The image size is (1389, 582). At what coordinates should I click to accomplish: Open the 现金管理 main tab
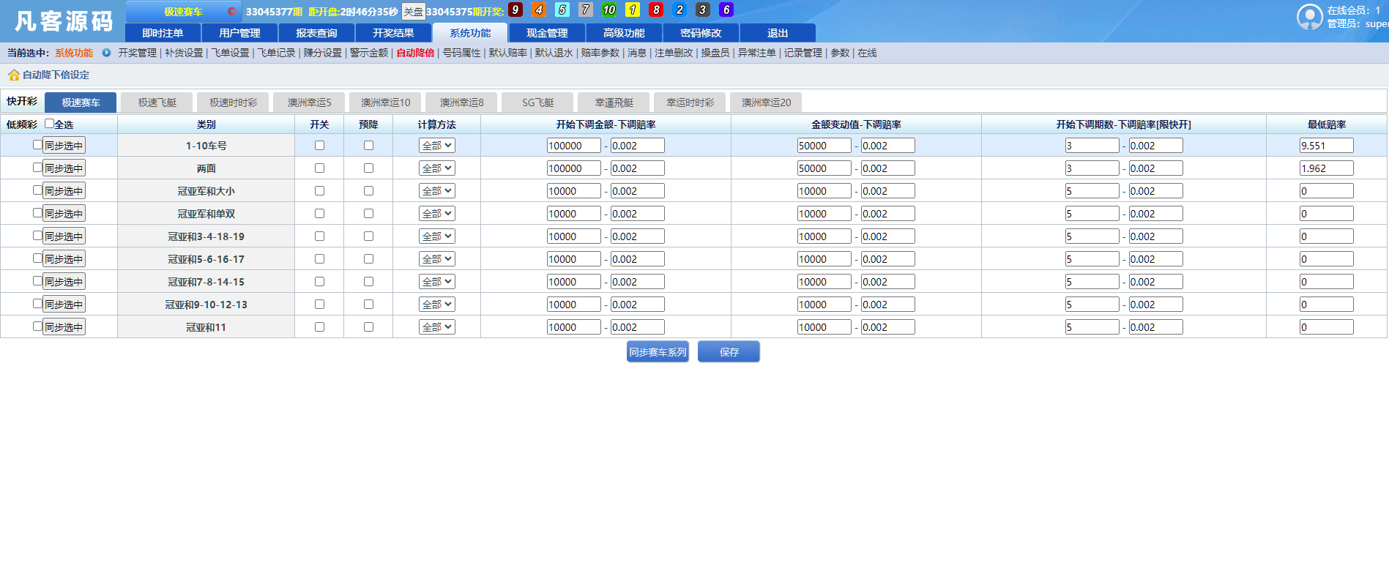click(547, 33)
